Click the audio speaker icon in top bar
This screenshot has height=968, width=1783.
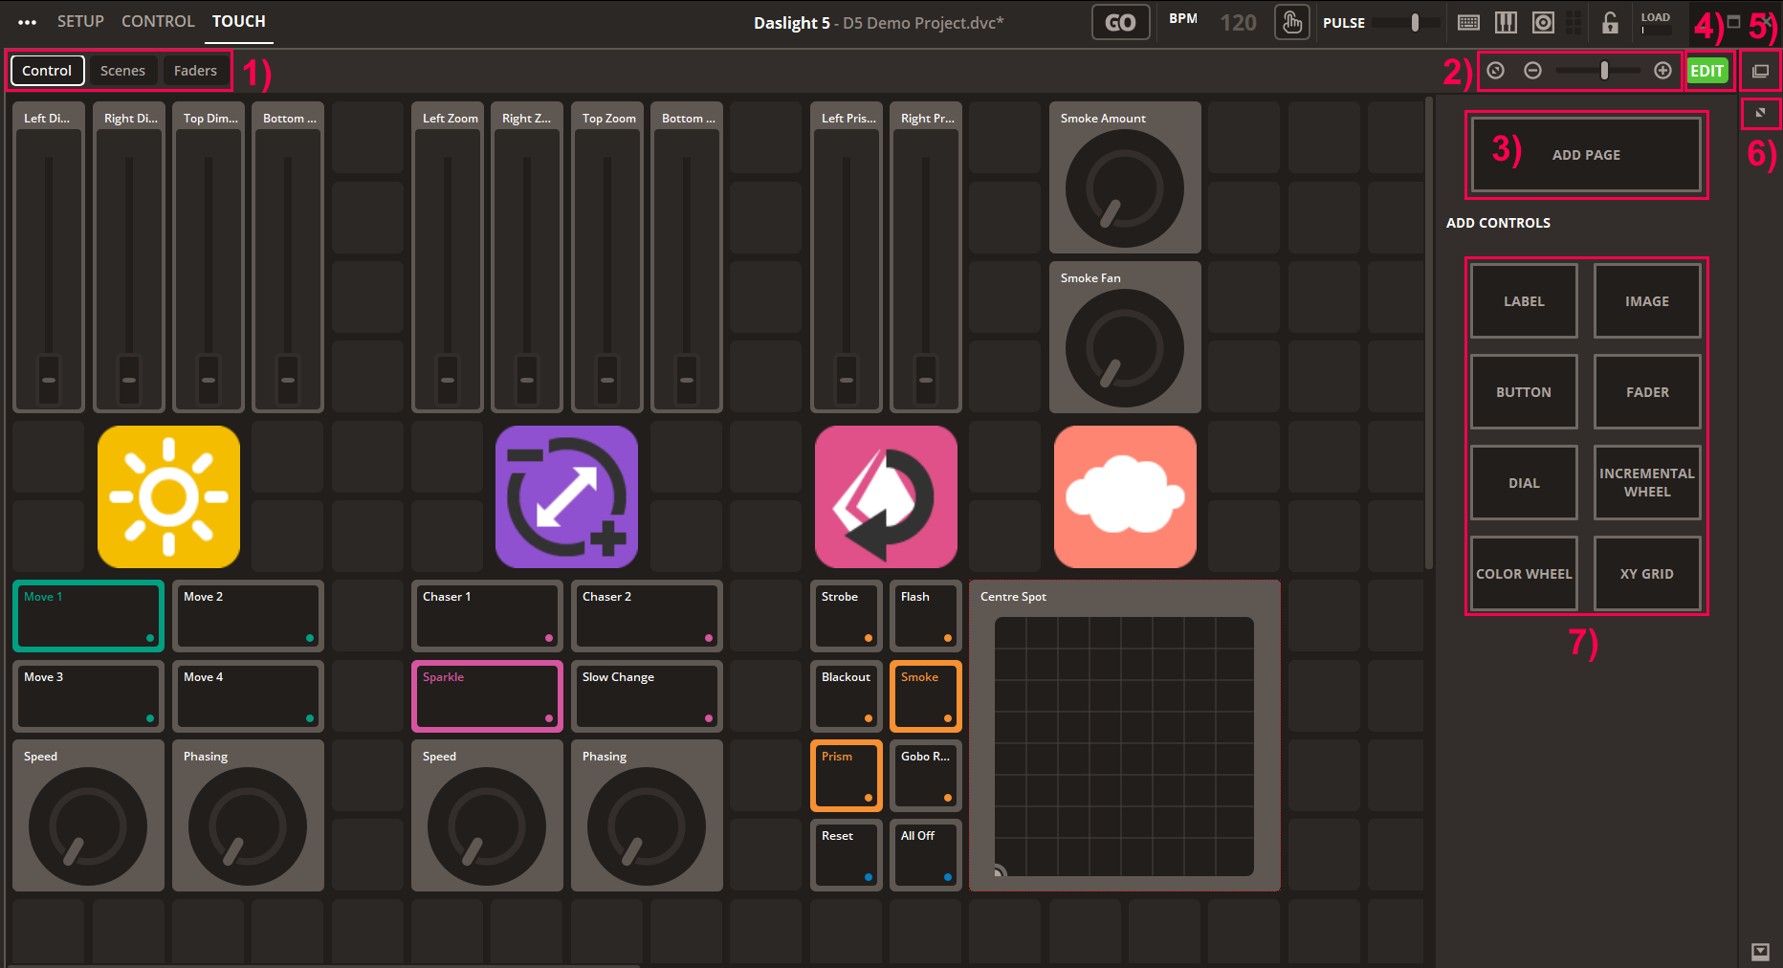1543,23
